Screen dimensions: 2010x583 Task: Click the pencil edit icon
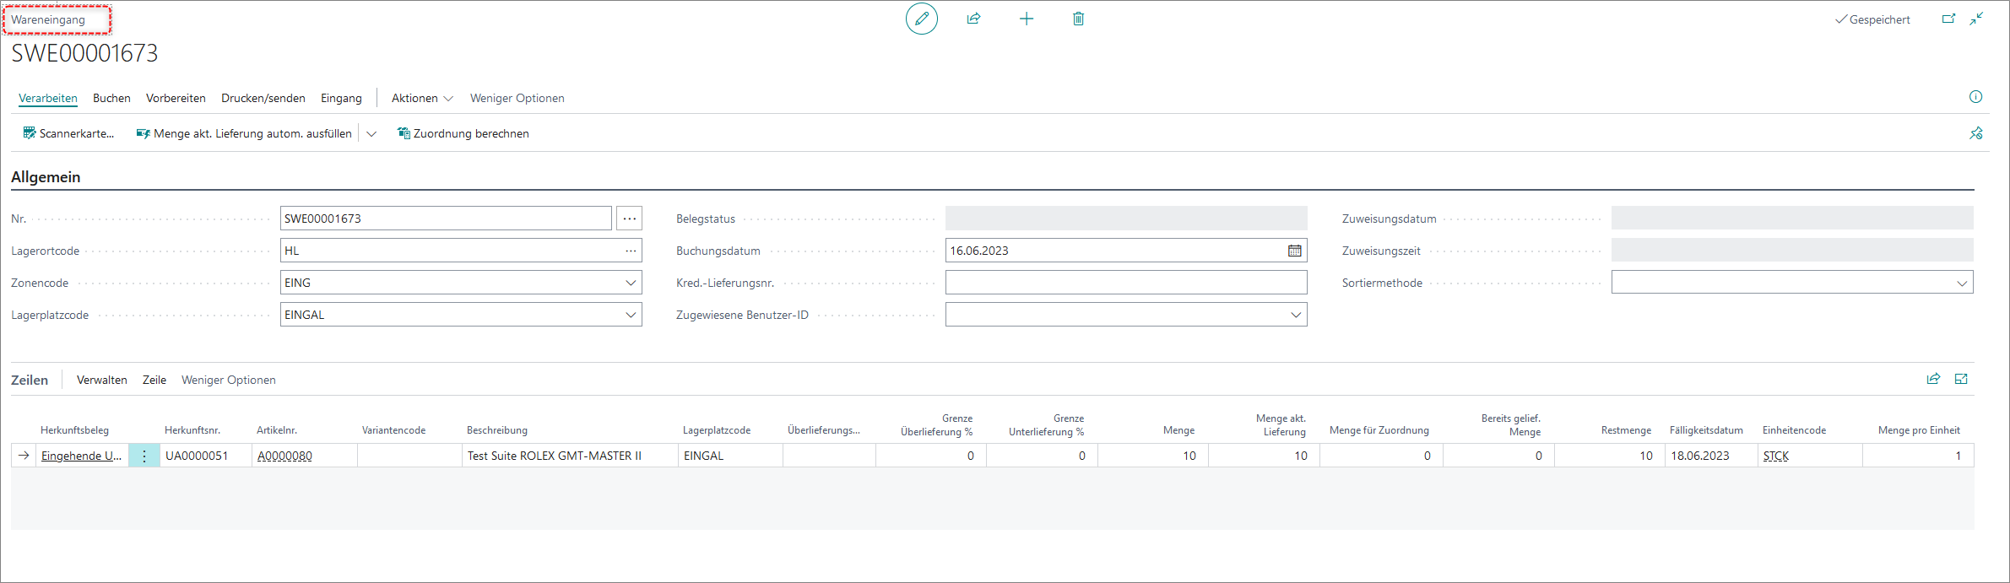tap(922, 19)
